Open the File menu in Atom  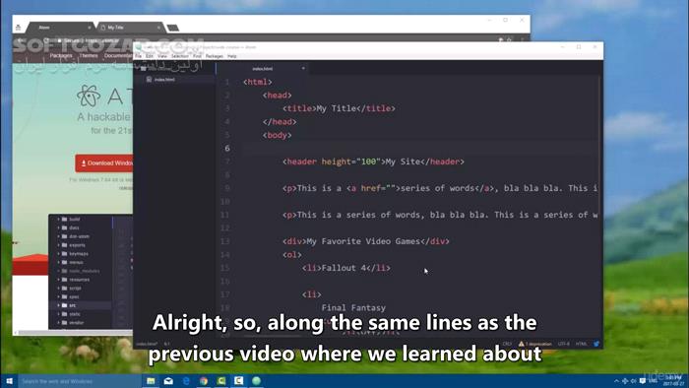(138, 56)
